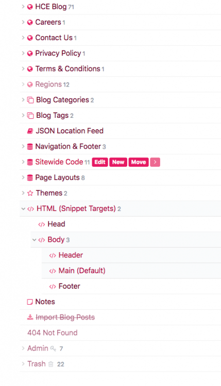Click the pages icon beside Blog Categories

30,100
